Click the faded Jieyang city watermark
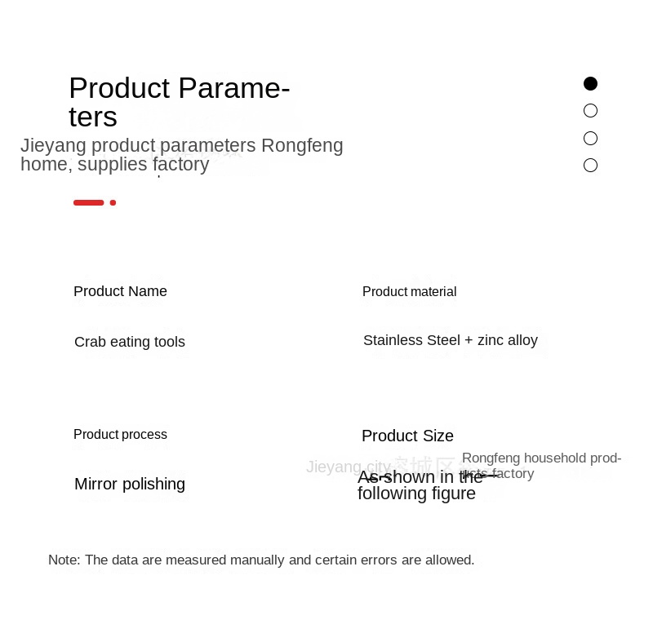 click(x=349, y=467)
